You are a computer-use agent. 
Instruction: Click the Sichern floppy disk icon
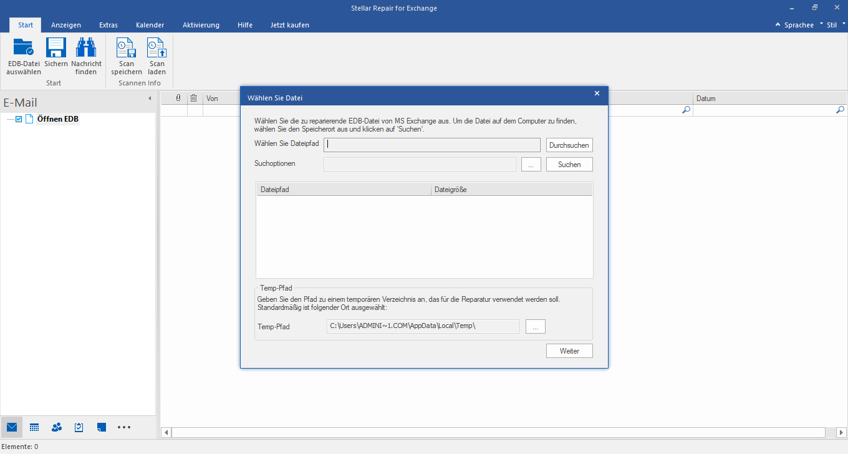tap(56, 49)
